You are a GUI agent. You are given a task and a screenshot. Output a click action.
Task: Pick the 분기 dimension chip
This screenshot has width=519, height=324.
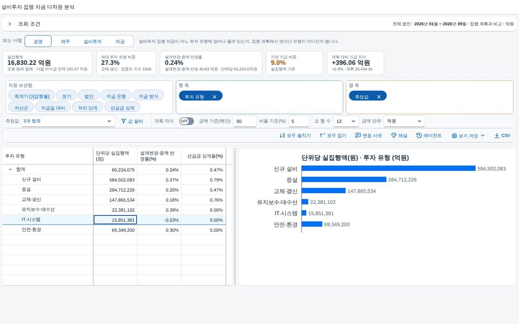(x=66, y=96)
